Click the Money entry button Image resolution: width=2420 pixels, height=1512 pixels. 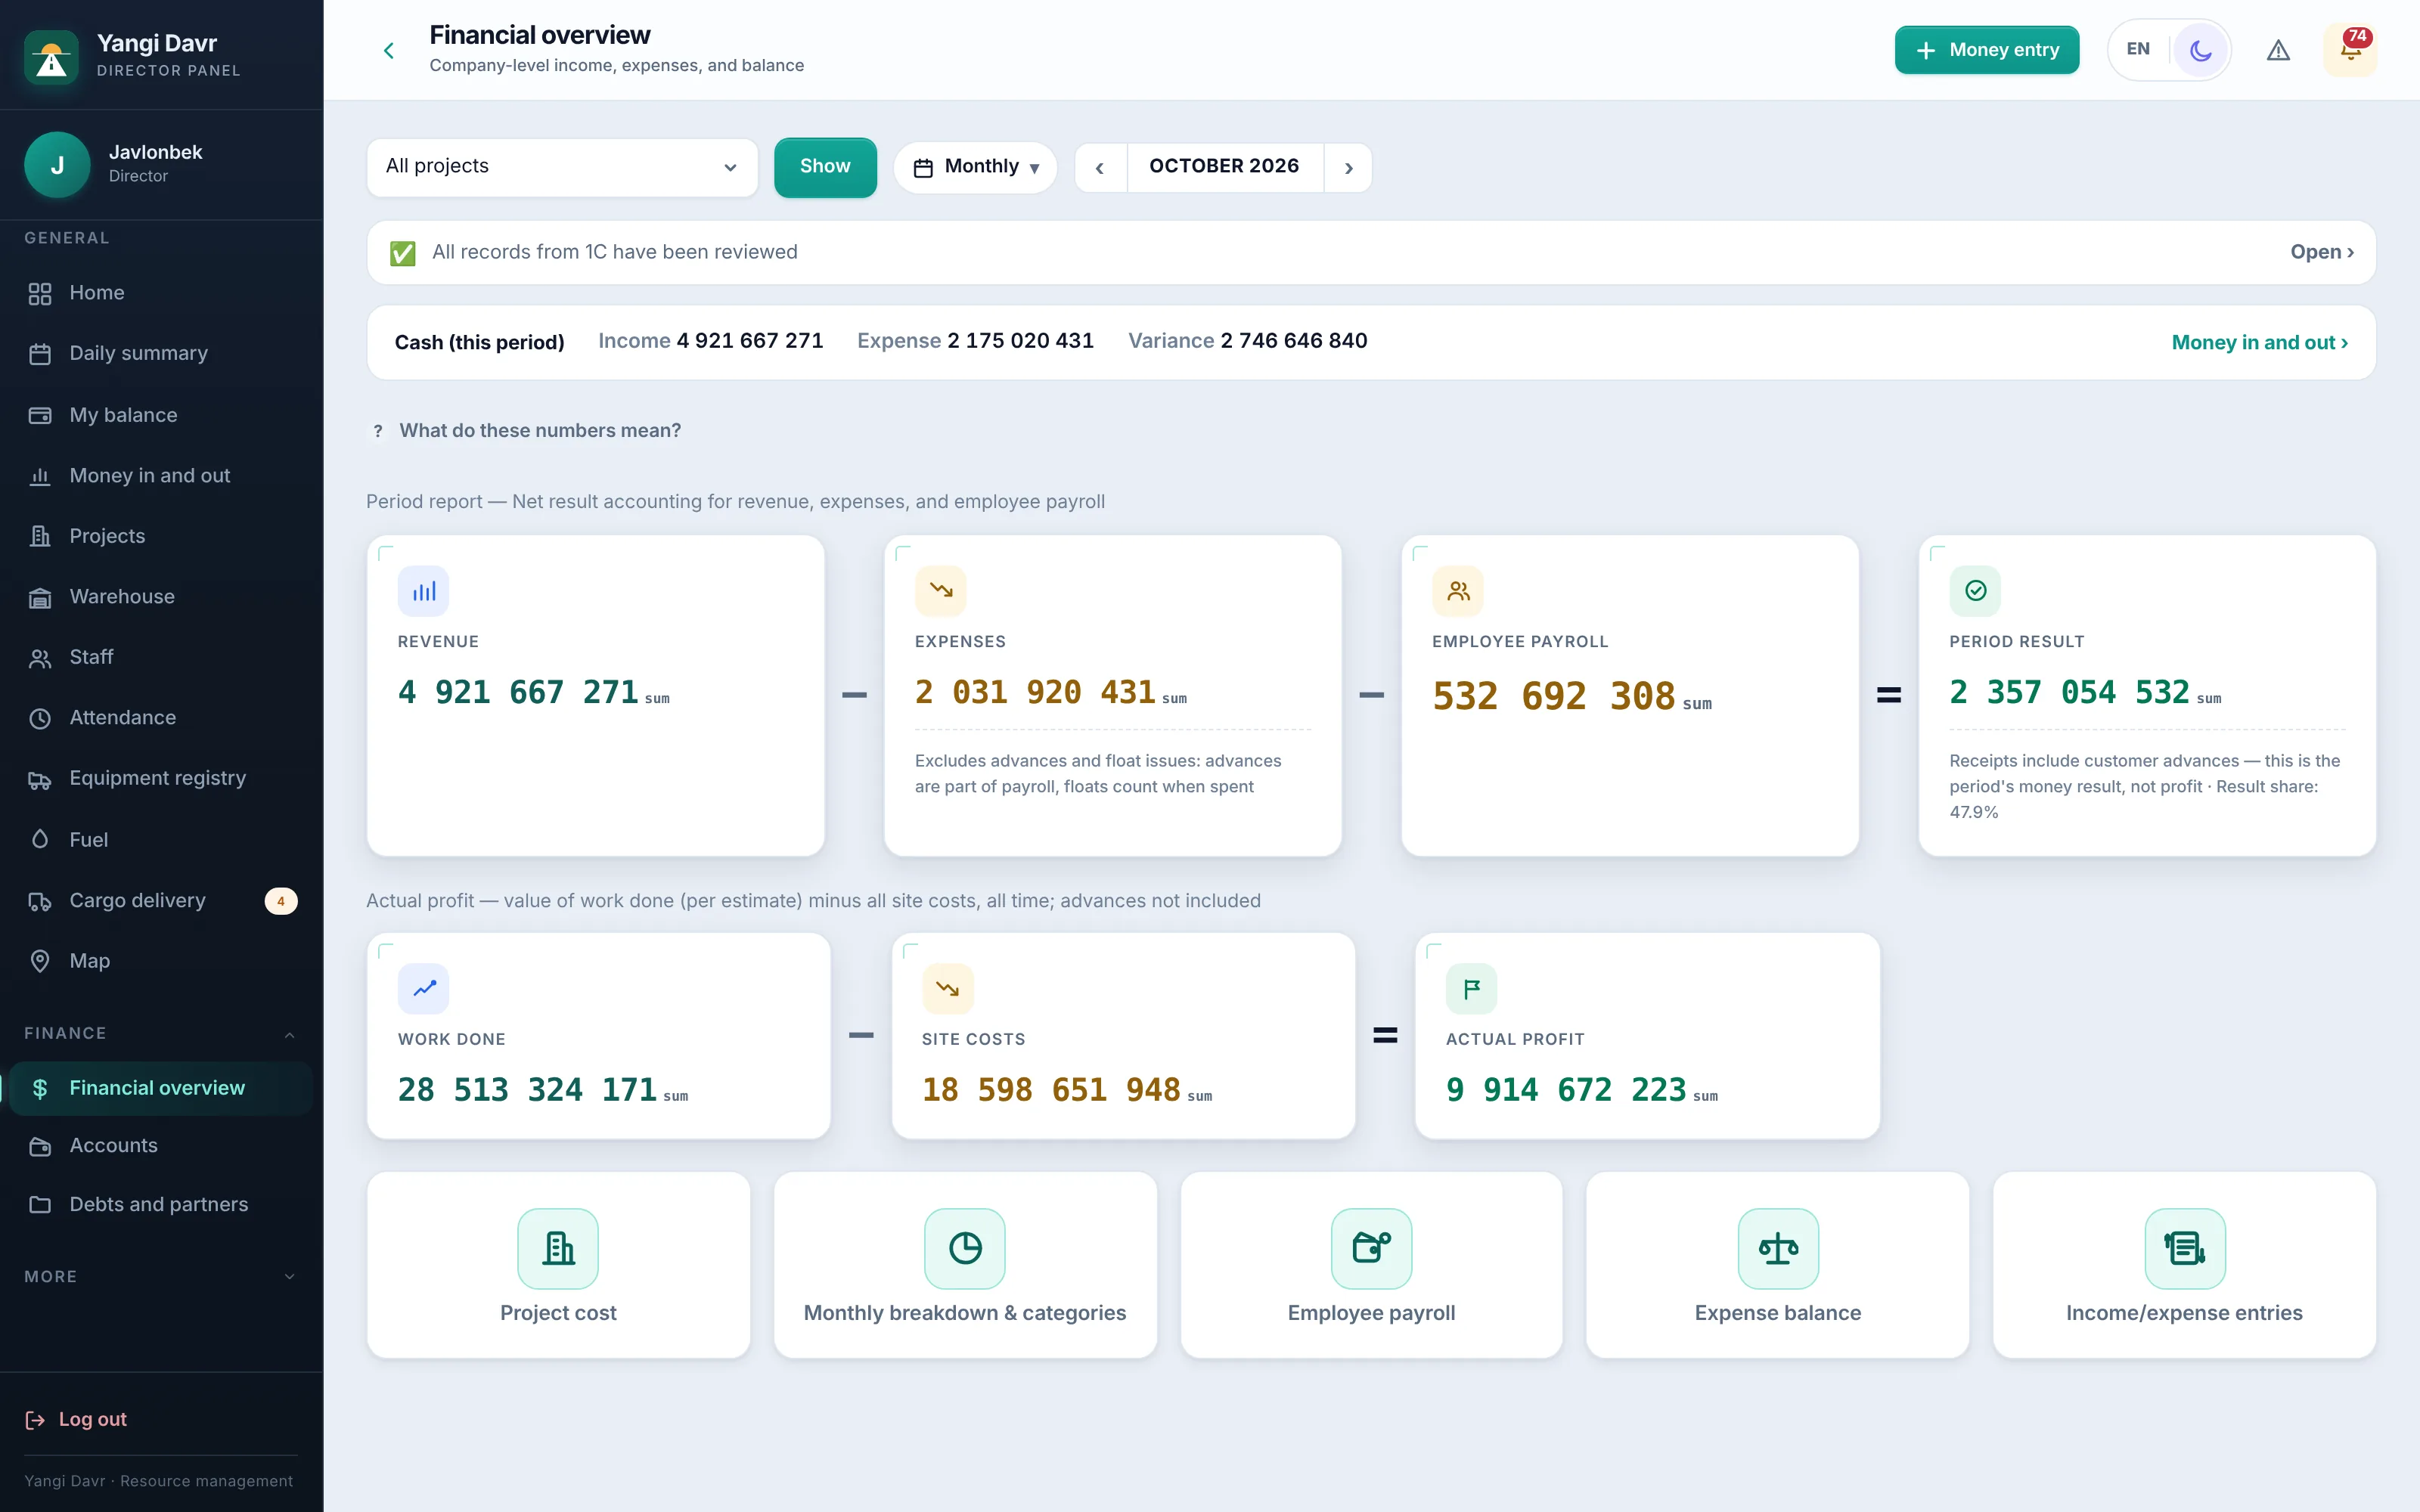click(1986, 50)
